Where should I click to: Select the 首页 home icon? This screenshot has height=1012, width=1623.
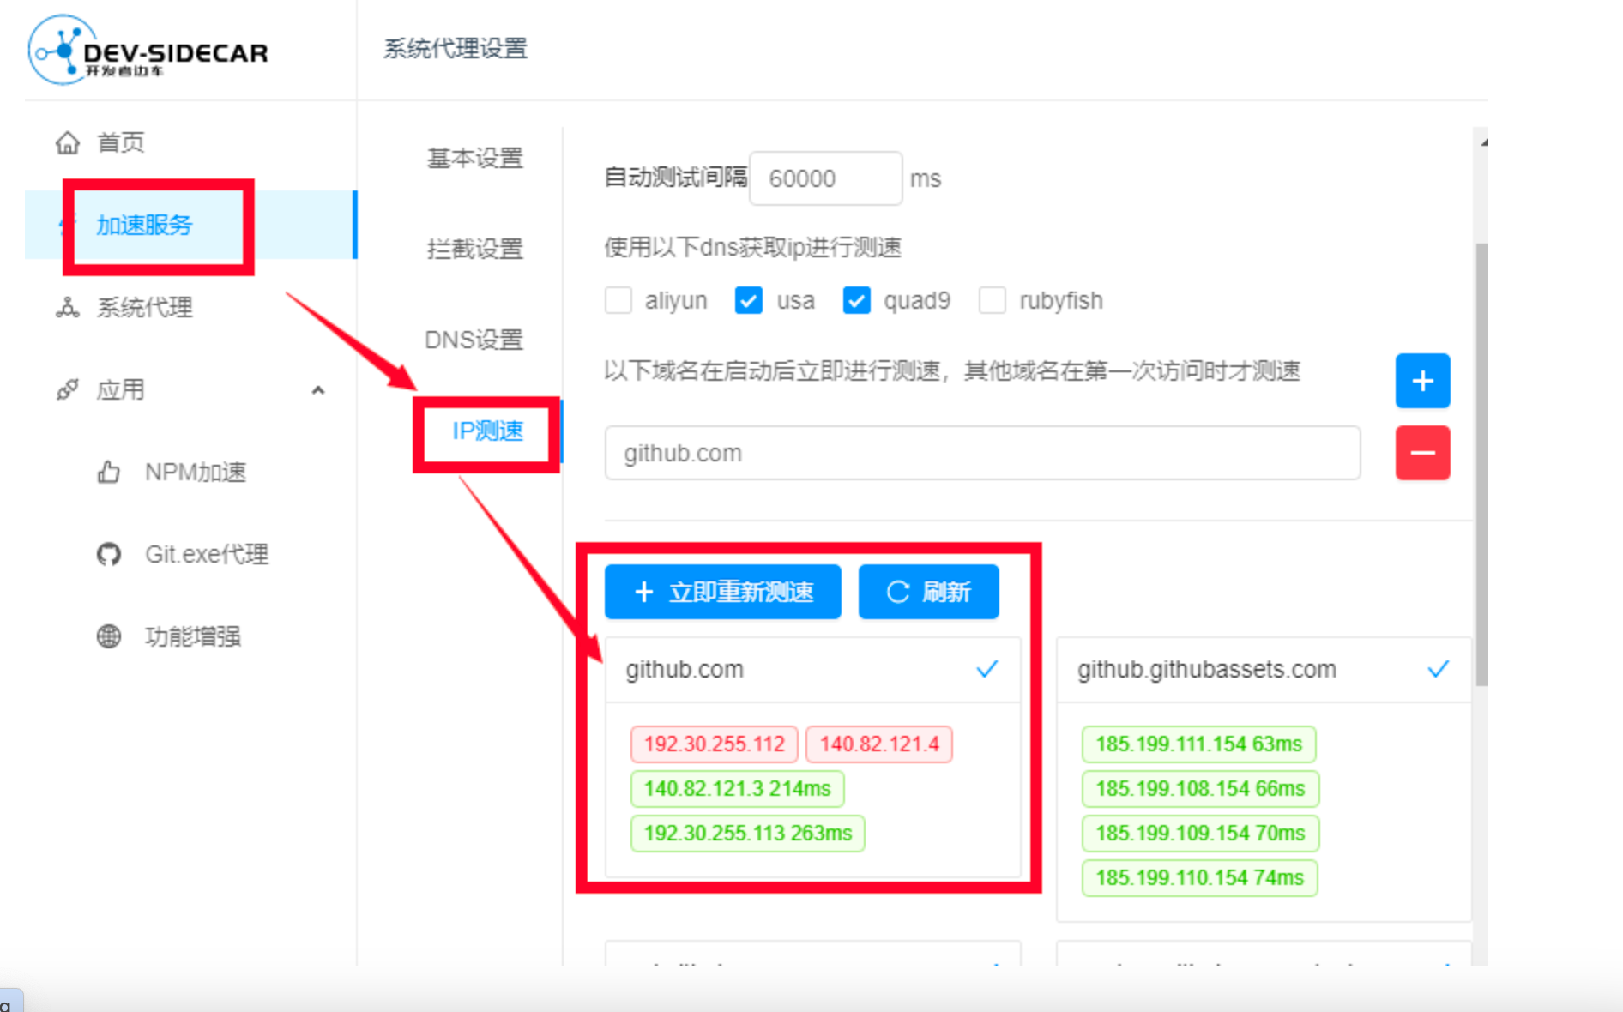coord(69,142)
